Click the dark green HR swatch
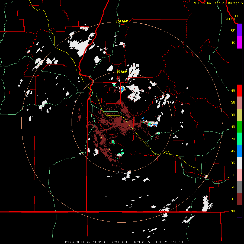244x244 pixels. pyautogui.click(x=239, y=127)
